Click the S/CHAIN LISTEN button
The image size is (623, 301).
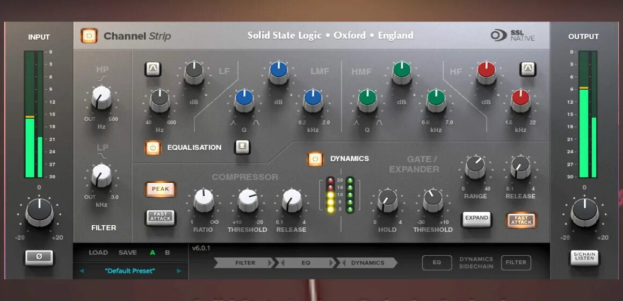click(584, 257)
